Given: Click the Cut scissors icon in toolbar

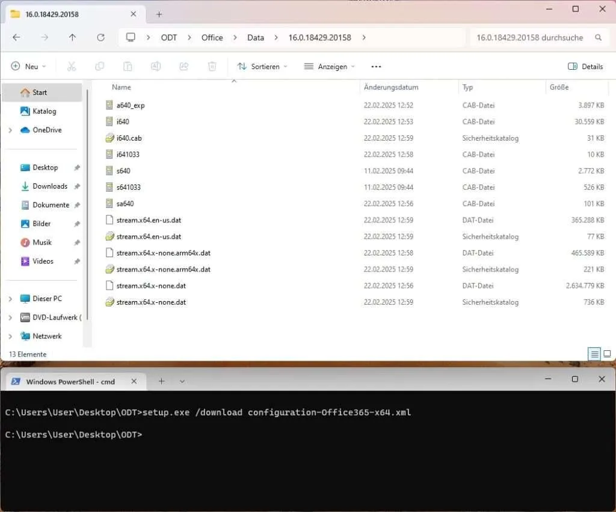Looking at the screenshot, I should click(x=72, y=67).
